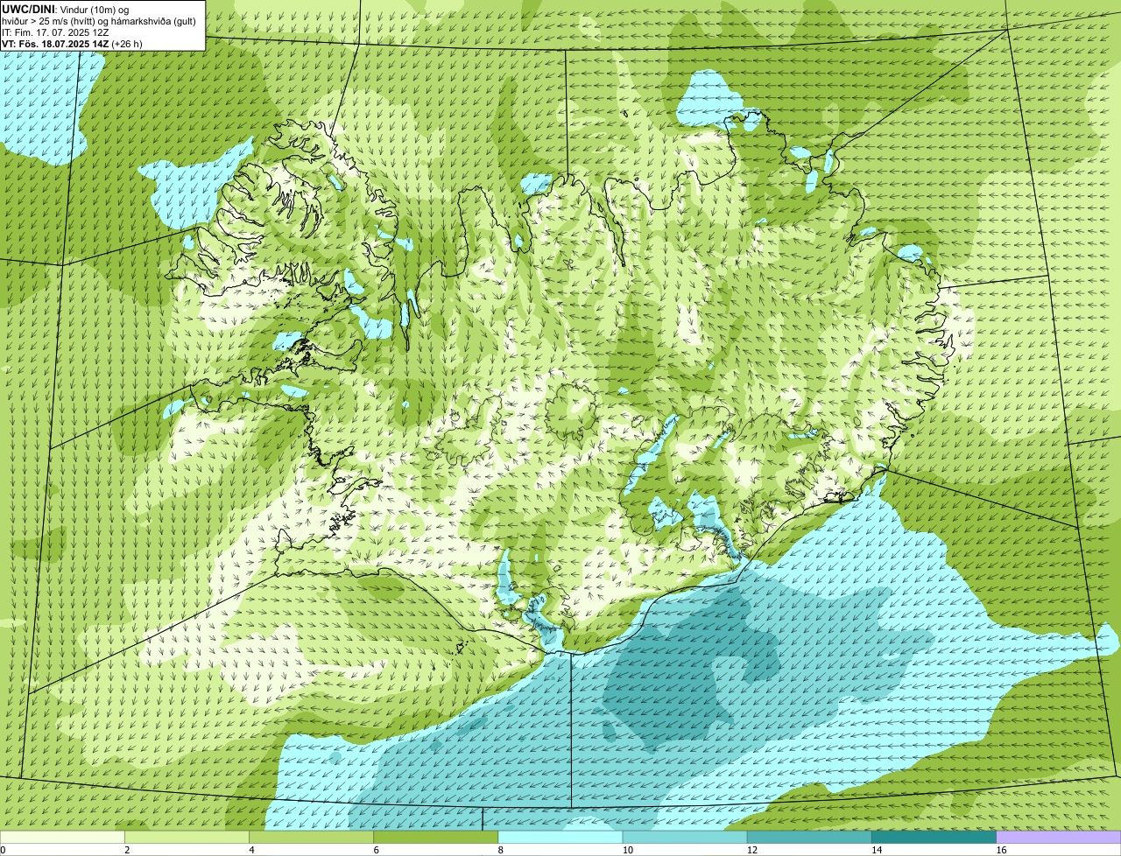Click the "4" label on the wind scale
1121x856 pixels.
pyautogui.click(x=251, y=850)
